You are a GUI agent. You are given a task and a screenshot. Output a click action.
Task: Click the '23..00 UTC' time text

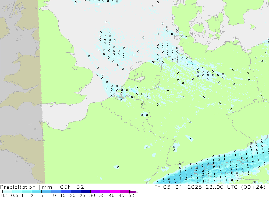pyautogui.click(x=222, y=187)
